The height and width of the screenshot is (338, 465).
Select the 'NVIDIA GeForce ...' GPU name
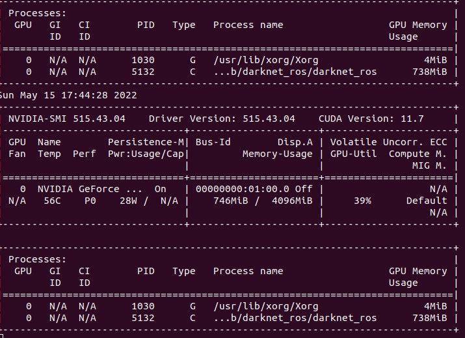90,189
